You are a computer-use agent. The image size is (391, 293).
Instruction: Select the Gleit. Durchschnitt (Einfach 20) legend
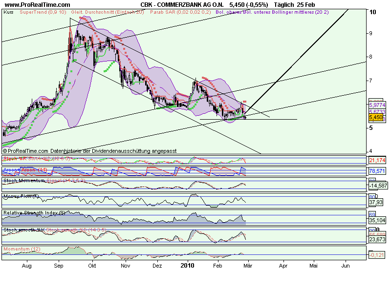click(x=108, y=12)
